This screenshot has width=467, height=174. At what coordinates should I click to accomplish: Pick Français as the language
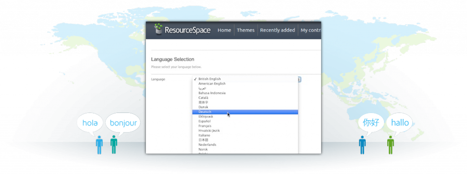(x=245, y=126)
